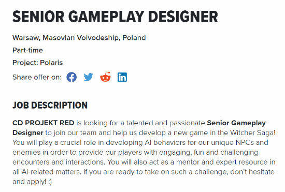
Task: Click the 'Share offer on:' label
Action: coord(37,77)
